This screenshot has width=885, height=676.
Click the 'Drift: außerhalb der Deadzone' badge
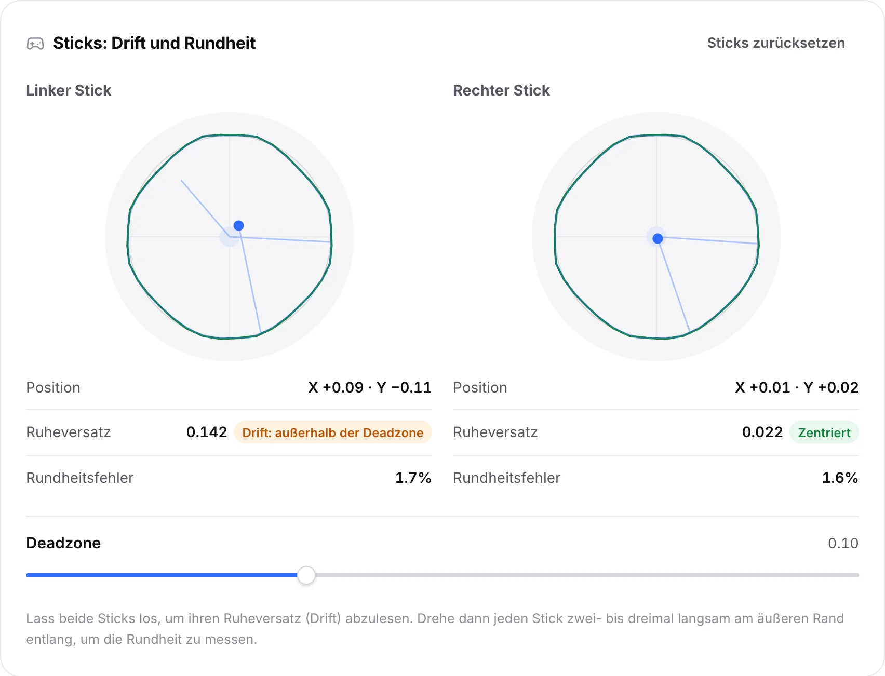[333, 432]
